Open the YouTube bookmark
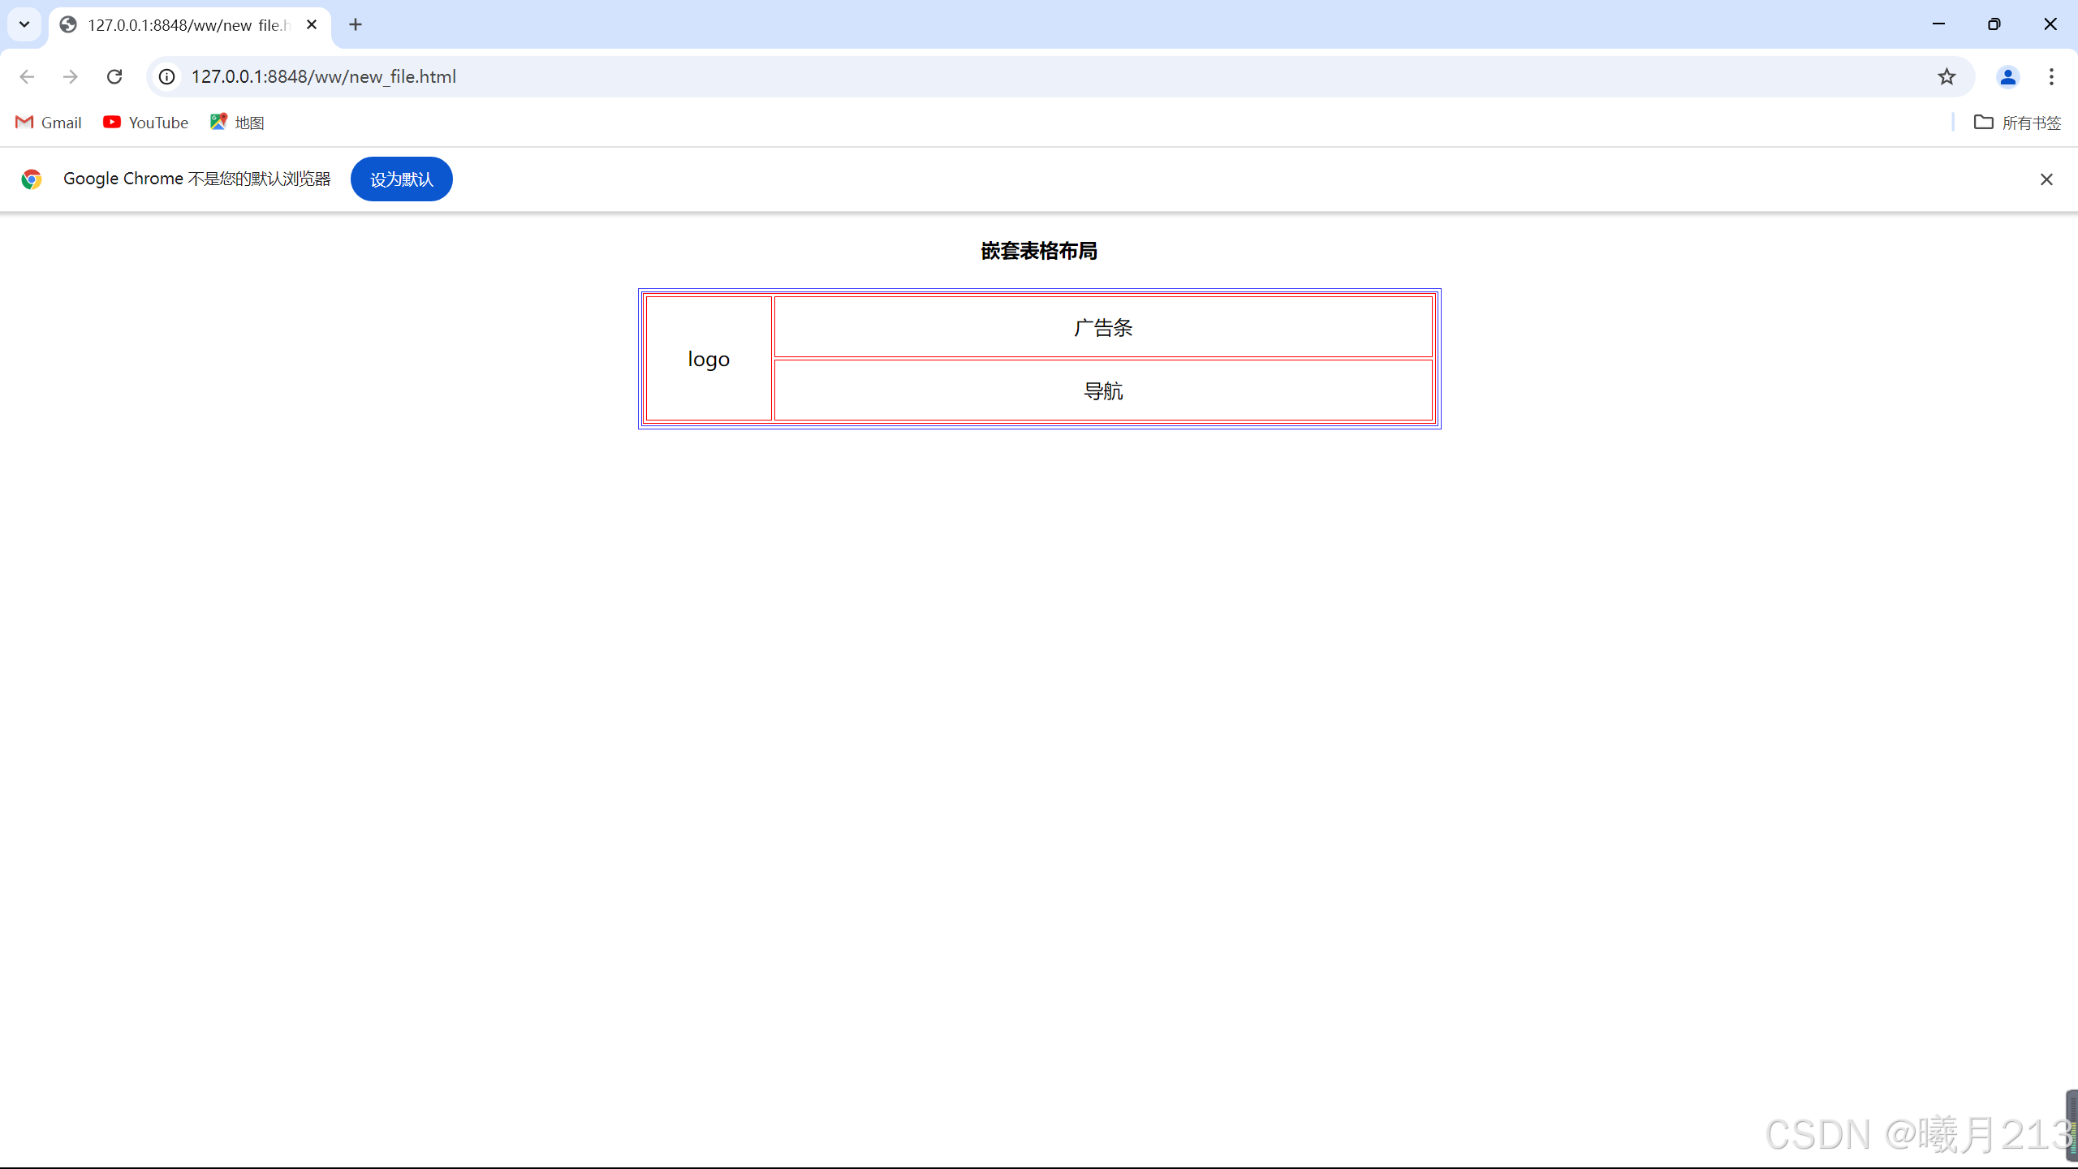The image size is (2078, 1169). point(146,123)
